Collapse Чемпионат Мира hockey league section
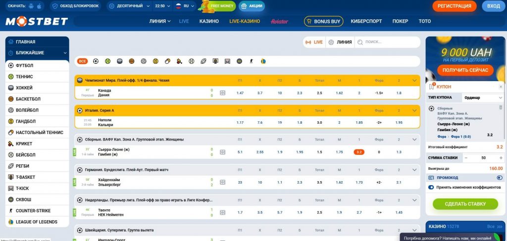 point(414,80)
